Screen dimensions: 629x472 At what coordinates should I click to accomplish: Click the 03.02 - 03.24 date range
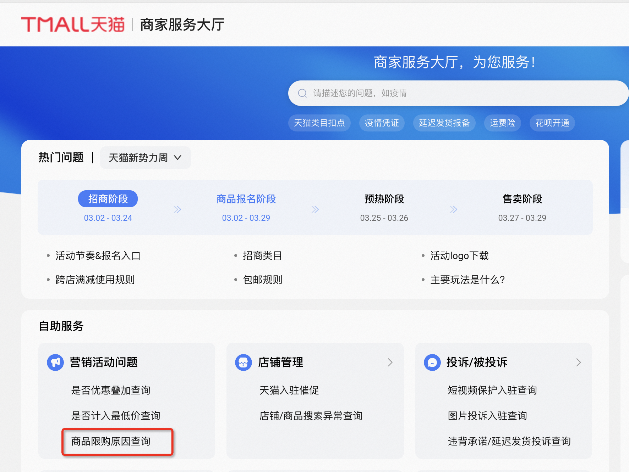(108, 218)
